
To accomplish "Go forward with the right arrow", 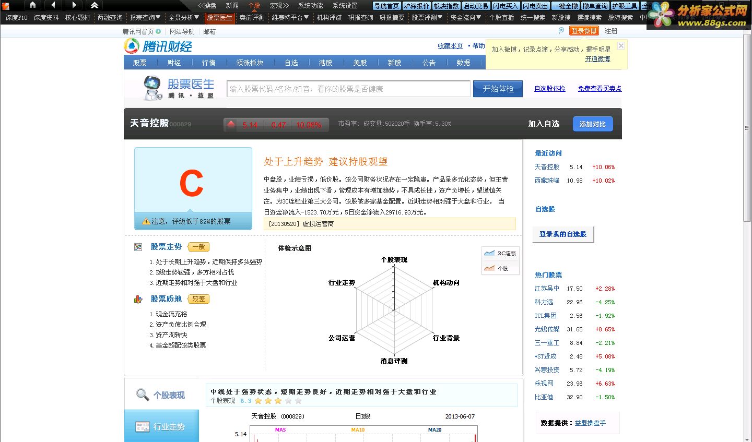I will 74,5.
